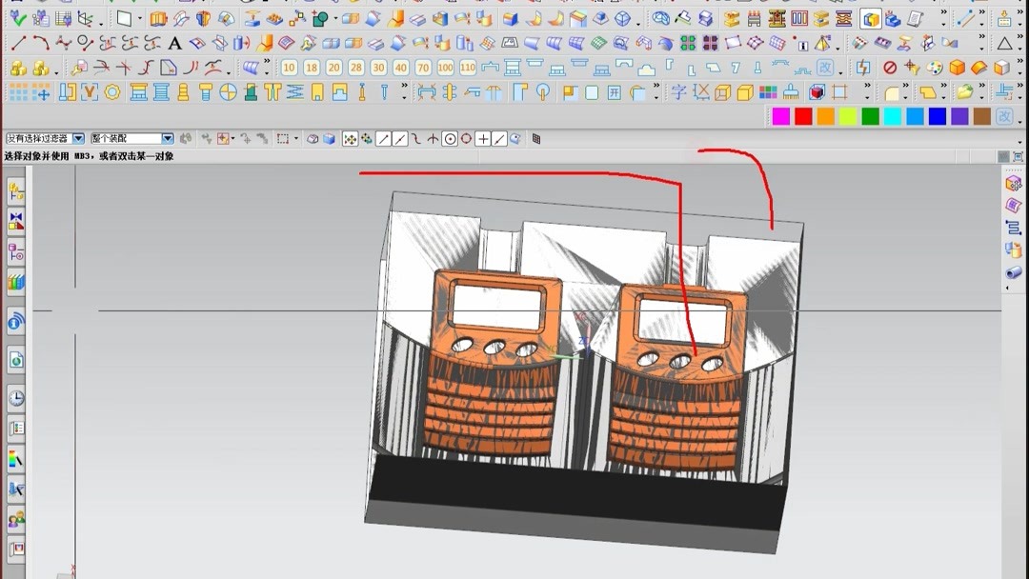Click the layer 10 button in the toolbar
1029x579 pixels.
pos(289,67)
